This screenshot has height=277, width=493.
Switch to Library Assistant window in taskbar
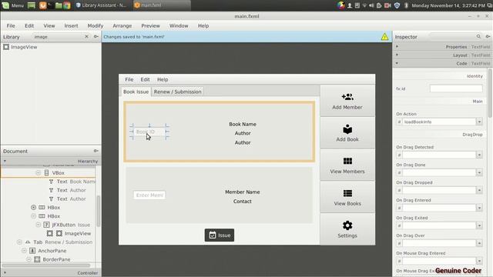tap(101, 5)
